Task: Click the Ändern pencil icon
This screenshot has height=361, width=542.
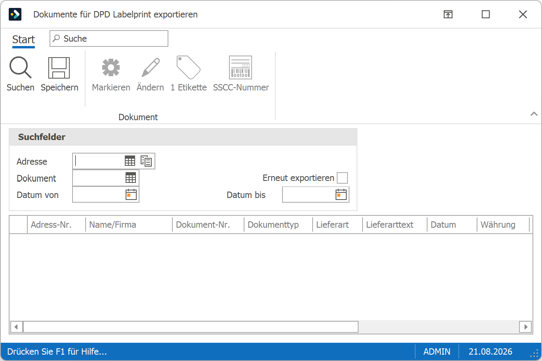Action: click(151, 67)
